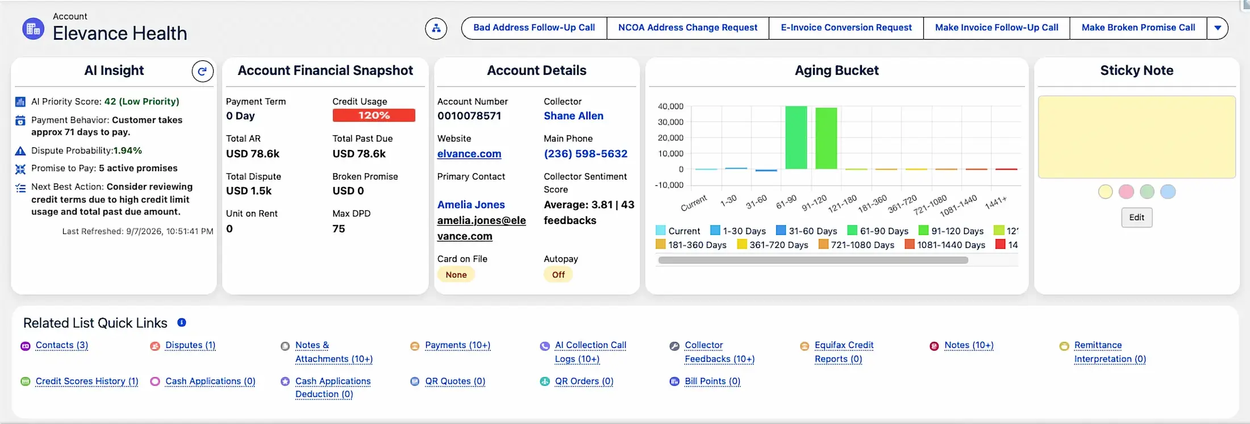Click Make Invoice Follow-Up Call button
The image size is (1250, 424).
[997, 28]
